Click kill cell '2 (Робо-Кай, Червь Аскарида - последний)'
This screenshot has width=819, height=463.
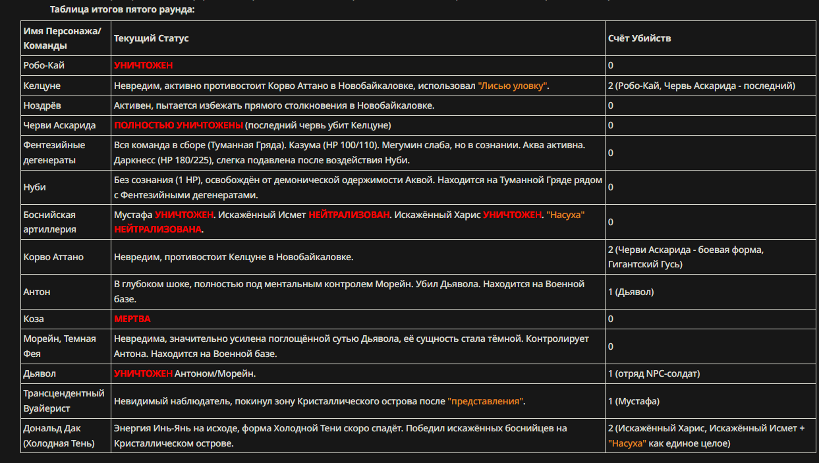coord(710,86)
